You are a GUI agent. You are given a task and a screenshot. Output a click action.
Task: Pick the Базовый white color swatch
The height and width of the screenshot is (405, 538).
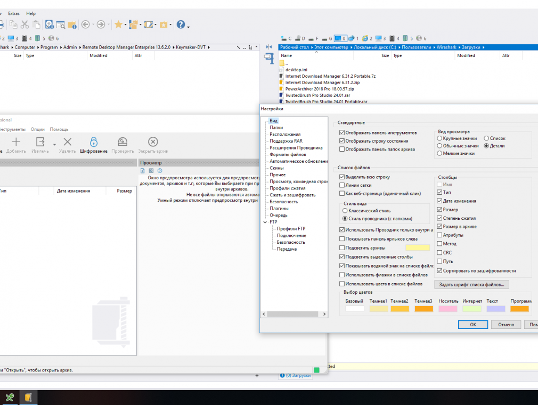(x=355, y=309)
